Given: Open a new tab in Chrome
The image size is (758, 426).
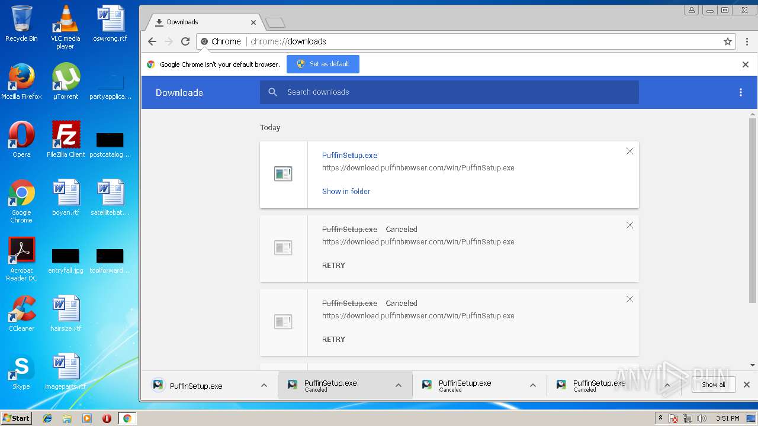Looking at the screenshot, I should click(275, 23).
